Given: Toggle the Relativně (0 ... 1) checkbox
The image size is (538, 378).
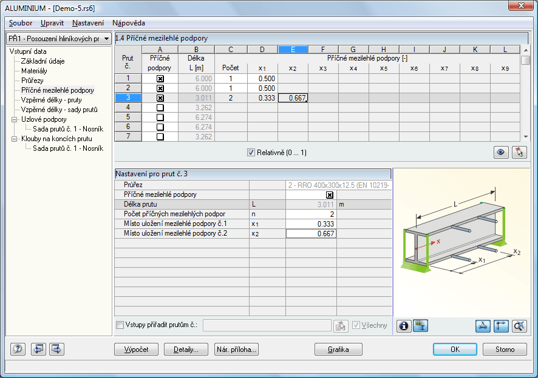Looking at the screenshot, I should tap(251, 153).
